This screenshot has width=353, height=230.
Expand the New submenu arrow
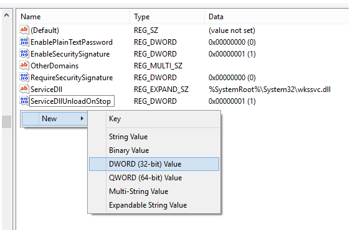pos(82,119)
